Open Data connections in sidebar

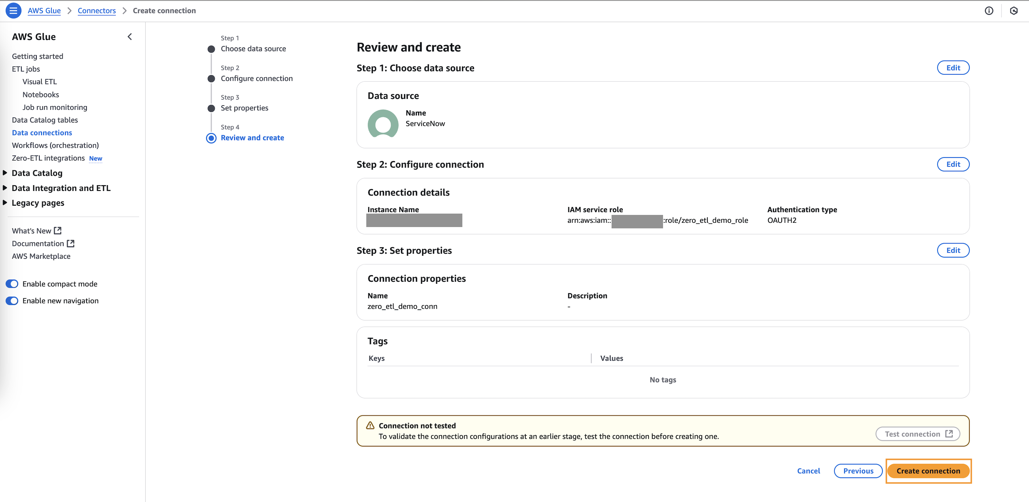42,133
